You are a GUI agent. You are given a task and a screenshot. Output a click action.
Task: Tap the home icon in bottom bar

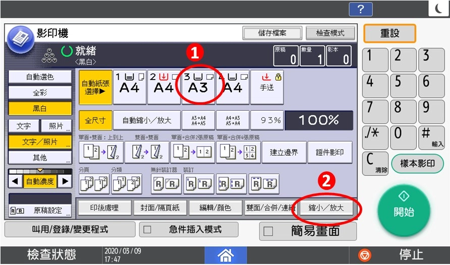[226, 255]
